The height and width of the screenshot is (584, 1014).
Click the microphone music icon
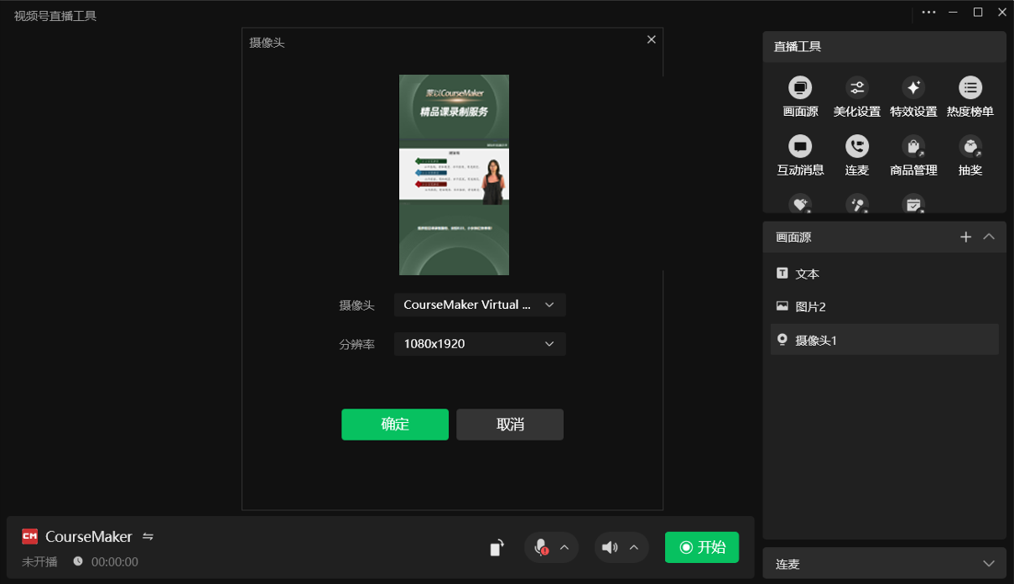tap(856, 204)
